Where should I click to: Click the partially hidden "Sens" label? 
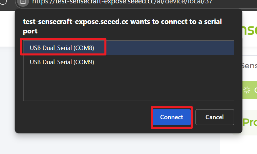[250, 65]
